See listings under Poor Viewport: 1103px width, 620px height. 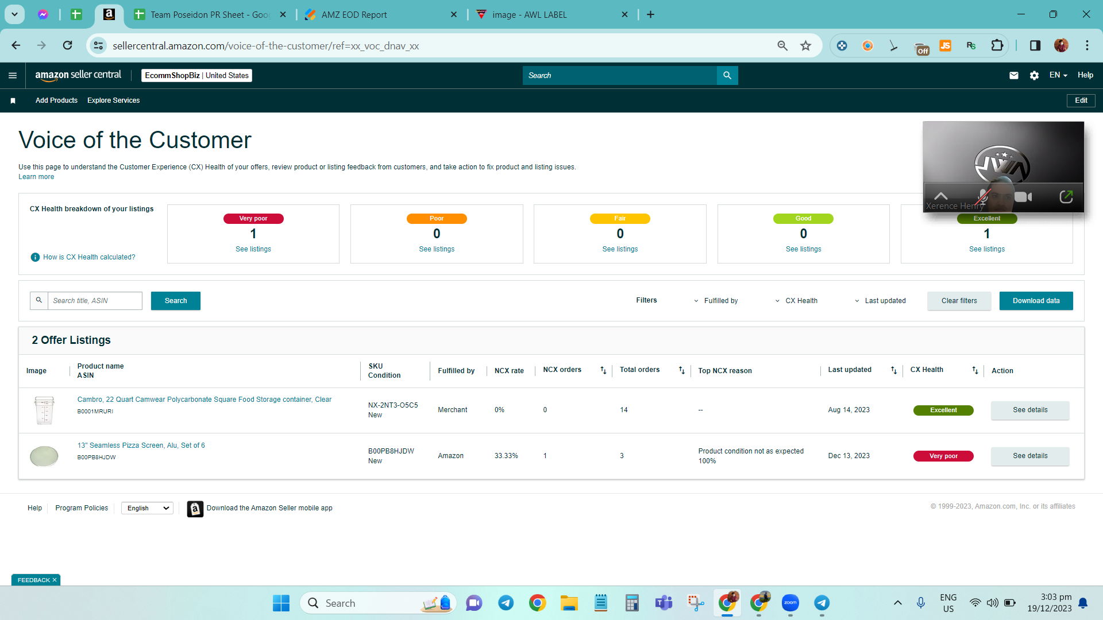[x=437, y=249]
